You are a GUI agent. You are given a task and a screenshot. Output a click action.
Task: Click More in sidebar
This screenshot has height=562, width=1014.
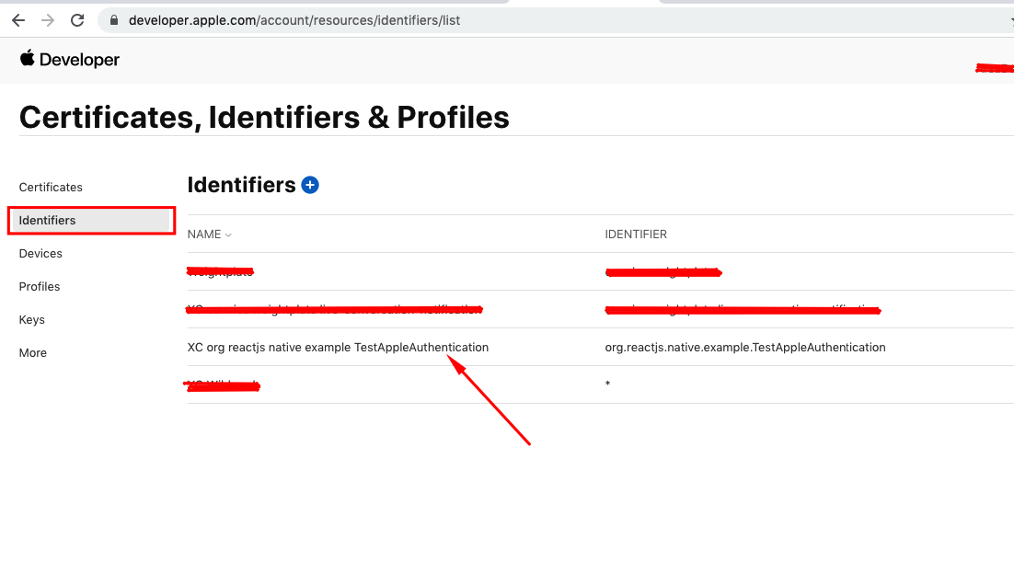coord(33,352)
